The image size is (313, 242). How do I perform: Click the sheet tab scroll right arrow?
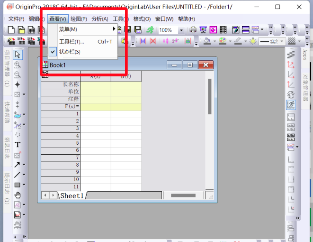[x=53, y=195]
